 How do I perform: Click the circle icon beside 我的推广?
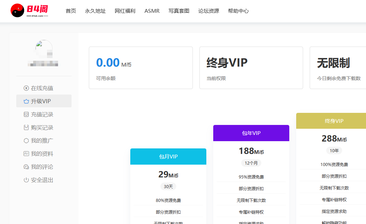pyautogui.click(x=26, y=140)
